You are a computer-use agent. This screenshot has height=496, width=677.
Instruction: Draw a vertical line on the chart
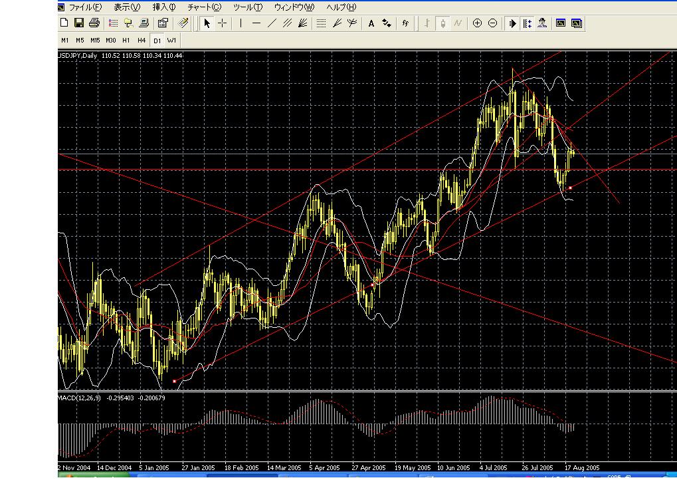click(240, 23)
